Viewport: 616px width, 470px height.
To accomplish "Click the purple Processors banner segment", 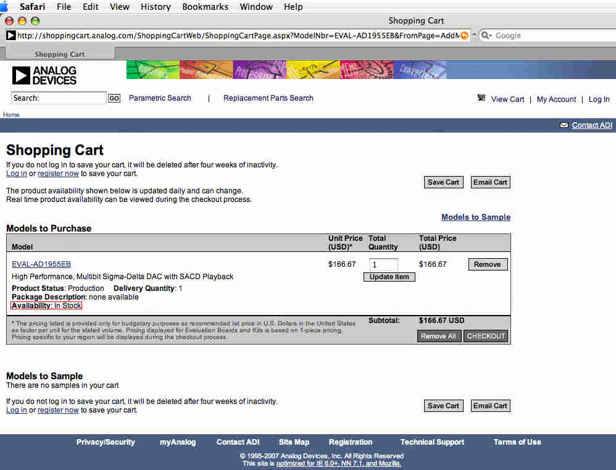I will 260,70.
